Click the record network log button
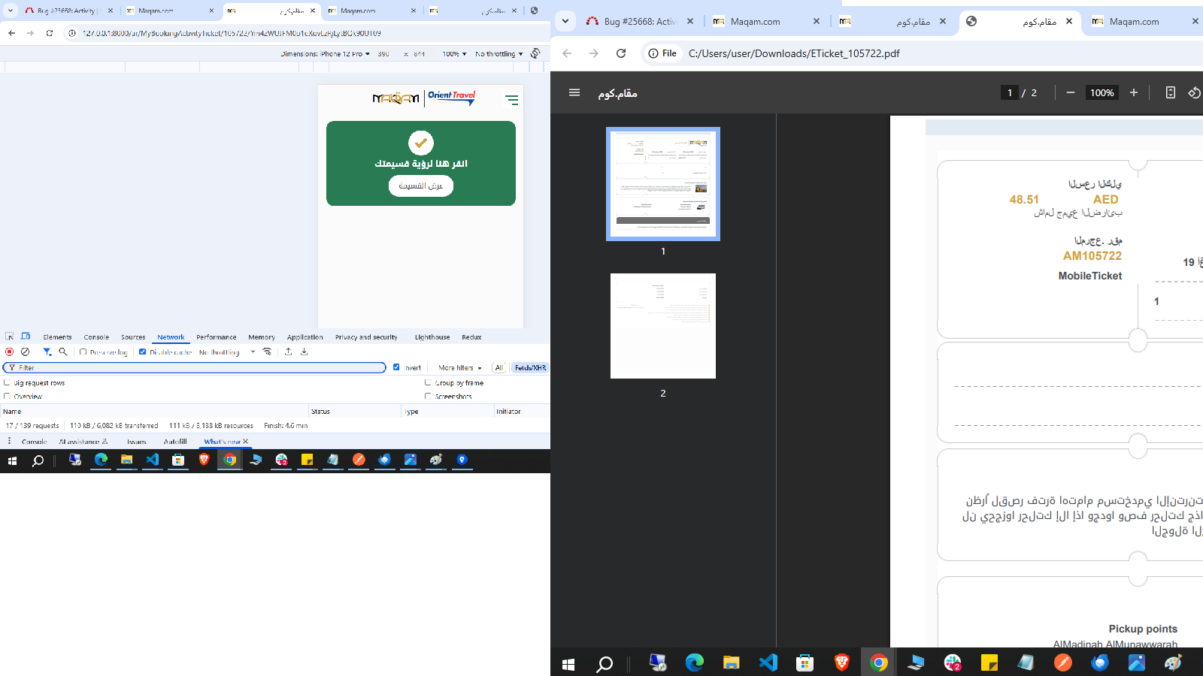Viewport: 1203px width, 676px height. click(9, 352)
